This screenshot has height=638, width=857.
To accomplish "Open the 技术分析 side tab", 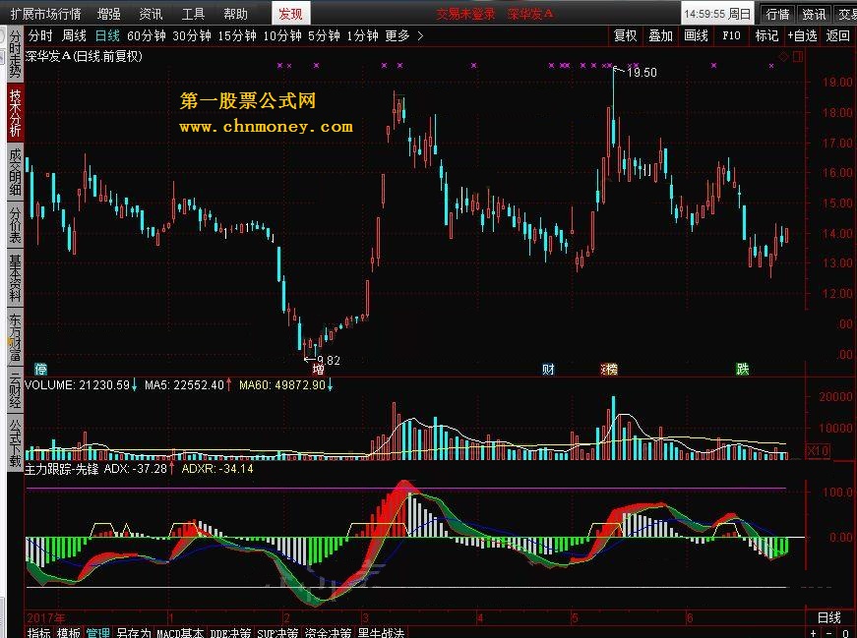I will pyautogui.click(x=15, y=113).
